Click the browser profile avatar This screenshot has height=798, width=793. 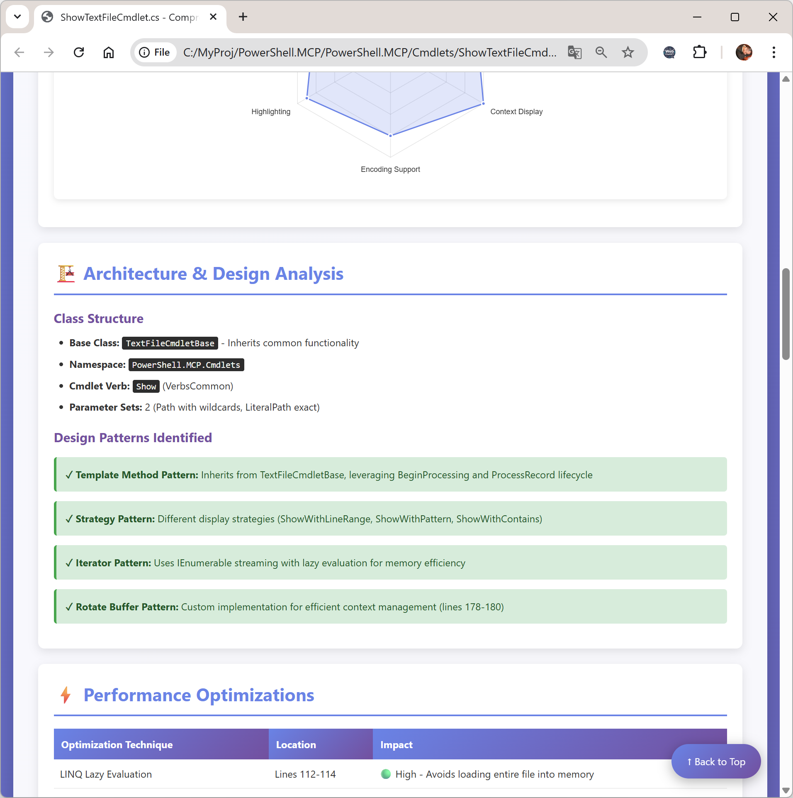click(x=744, y=52)
